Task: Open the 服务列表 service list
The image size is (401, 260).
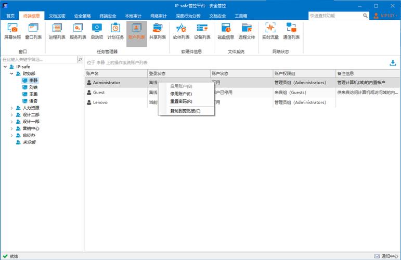Action: click(77, 31)
